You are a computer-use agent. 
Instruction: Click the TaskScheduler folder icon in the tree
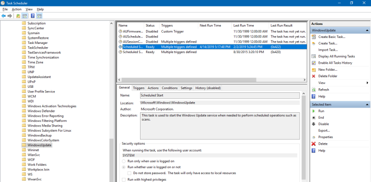(x=24, y=48)
